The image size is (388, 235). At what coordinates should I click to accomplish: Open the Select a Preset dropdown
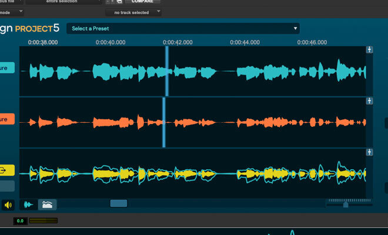click(x=183, y=28)
